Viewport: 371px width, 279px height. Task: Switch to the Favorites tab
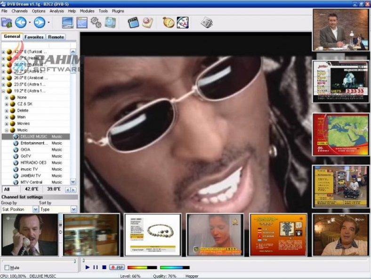tap(34, 37)
